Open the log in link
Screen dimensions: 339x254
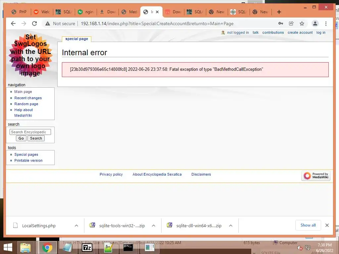pyautogui.click(x=321, y=33)
